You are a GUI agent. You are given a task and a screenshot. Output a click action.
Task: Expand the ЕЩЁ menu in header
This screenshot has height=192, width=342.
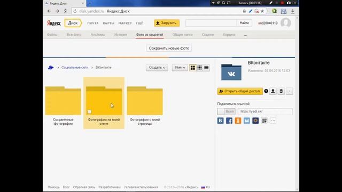coord(139,23)
